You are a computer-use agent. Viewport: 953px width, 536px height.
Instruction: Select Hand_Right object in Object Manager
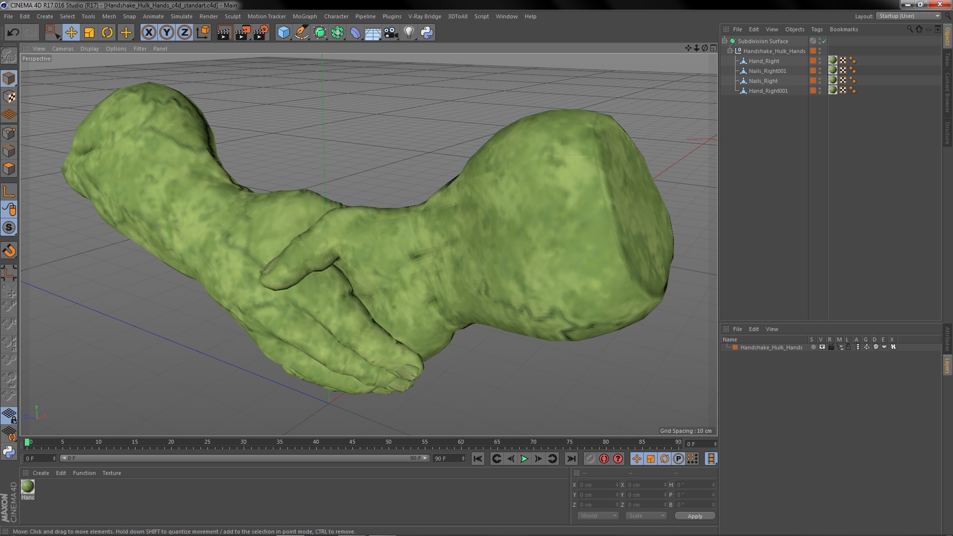click(x=764, y=61)
